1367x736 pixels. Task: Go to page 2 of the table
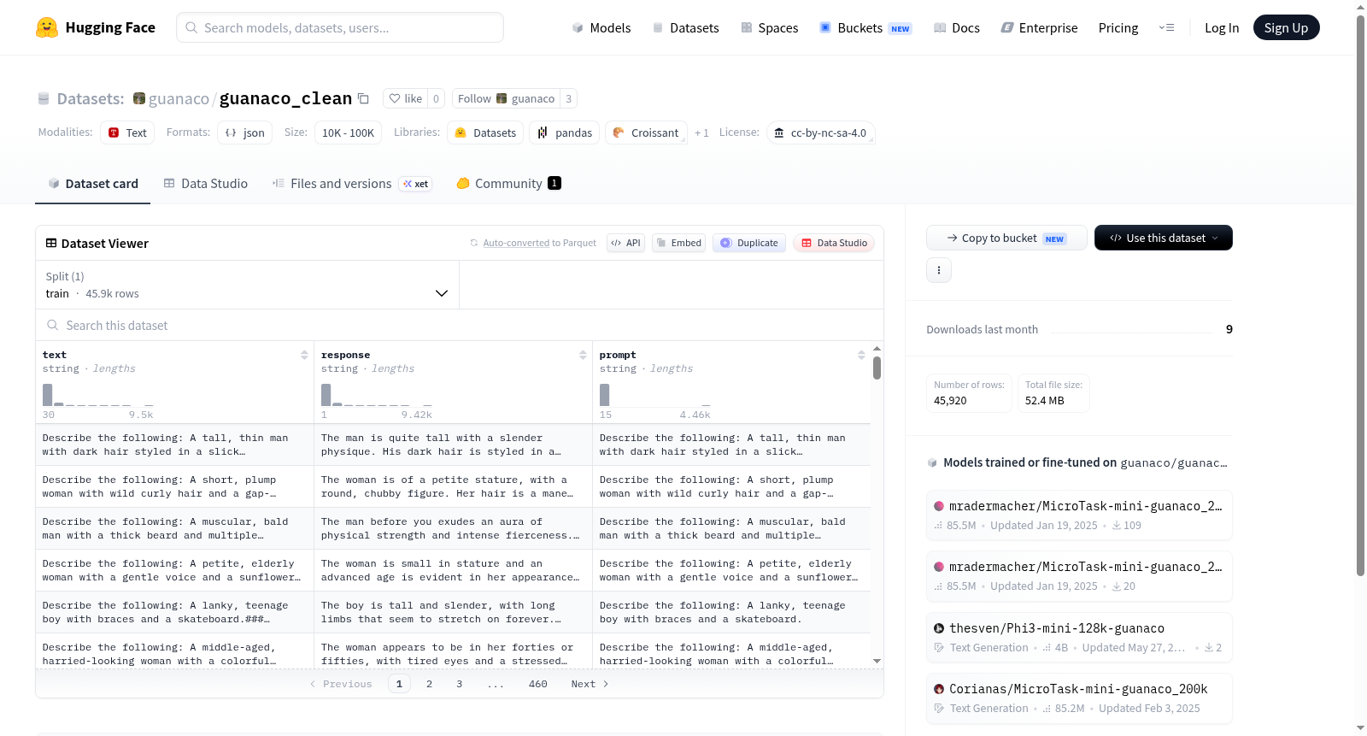point(429,684)
